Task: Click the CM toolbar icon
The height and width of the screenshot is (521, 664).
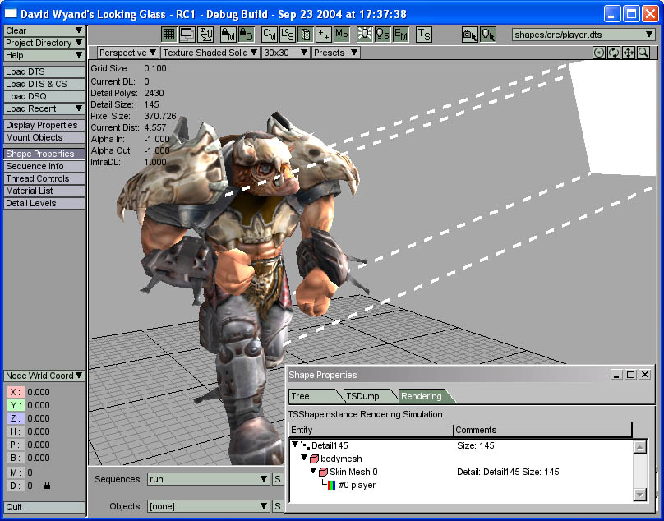Action: [x=270, y=35]
